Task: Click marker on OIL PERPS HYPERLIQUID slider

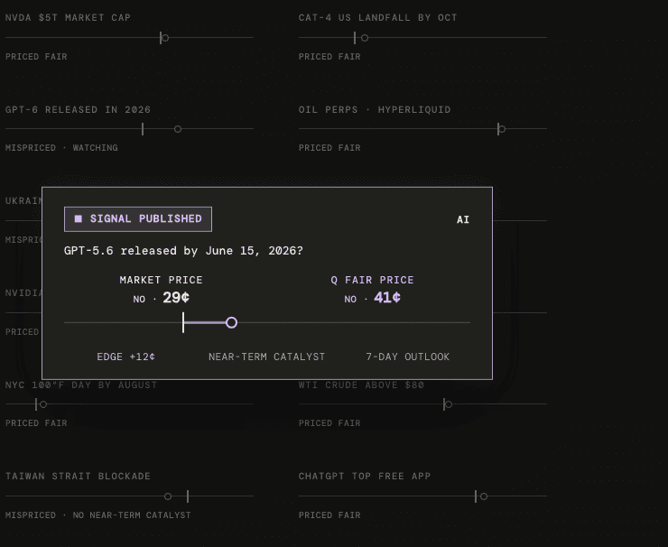Action: click(501, 129)
